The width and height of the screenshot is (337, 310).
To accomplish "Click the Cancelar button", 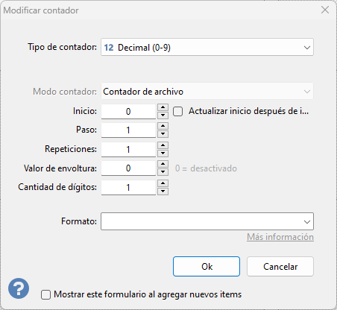I will (x=280, y=267).
